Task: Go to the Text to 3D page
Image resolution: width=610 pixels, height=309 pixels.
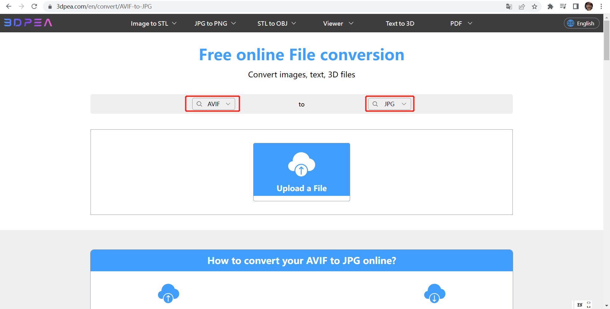Action: (400, 23)
